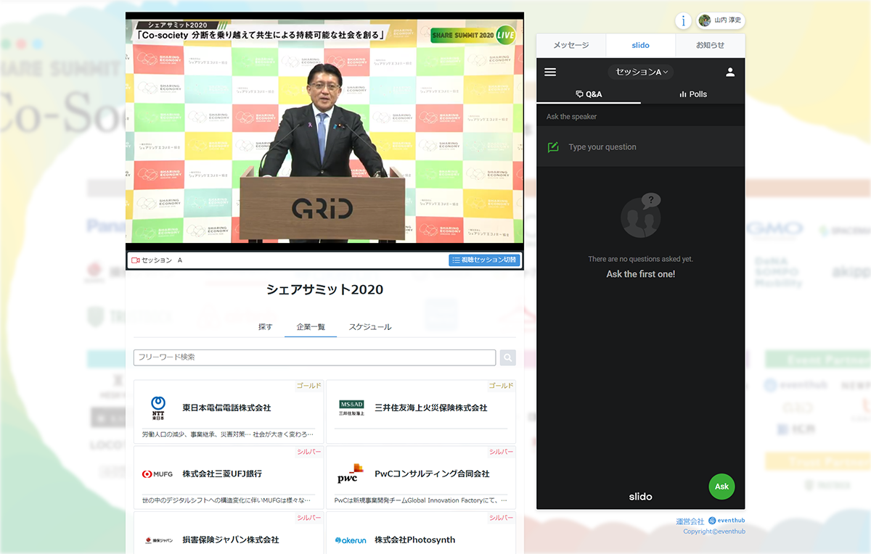This screenshot has height=554, width=871.
Task: Open PwCコンサルティング合同会社 company card
Action: [x=421, y=478]
